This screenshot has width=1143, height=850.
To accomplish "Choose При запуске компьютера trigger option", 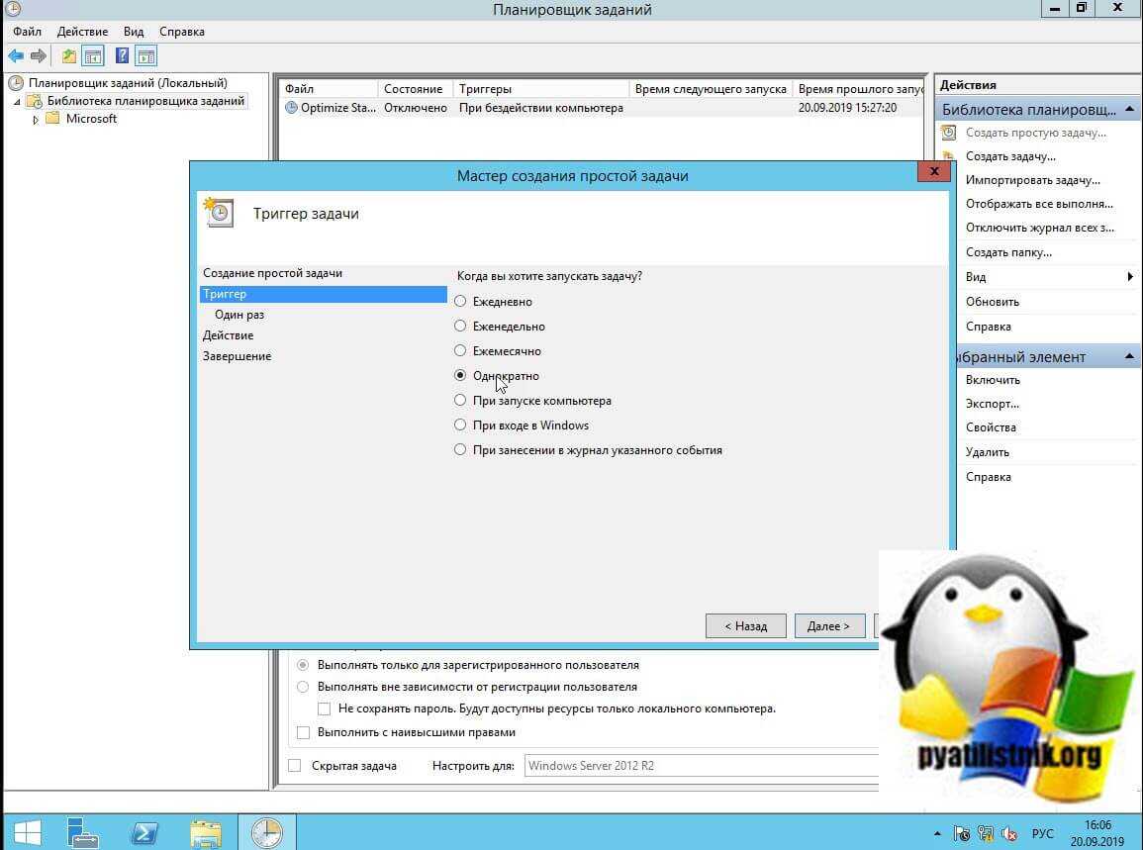I will [x=460, y=401].
